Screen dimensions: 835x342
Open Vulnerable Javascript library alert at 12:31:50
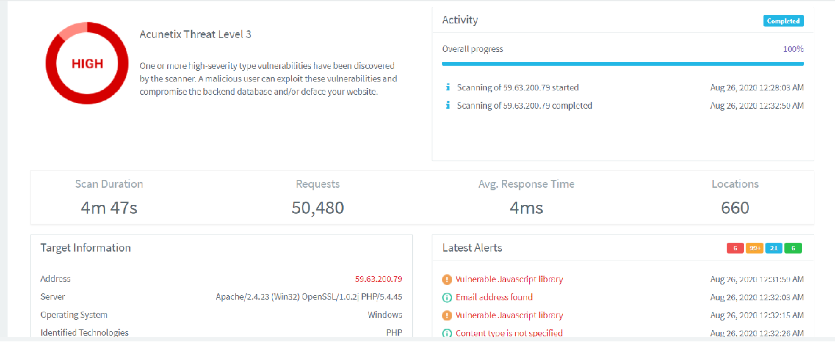click(x=509, y=279)
